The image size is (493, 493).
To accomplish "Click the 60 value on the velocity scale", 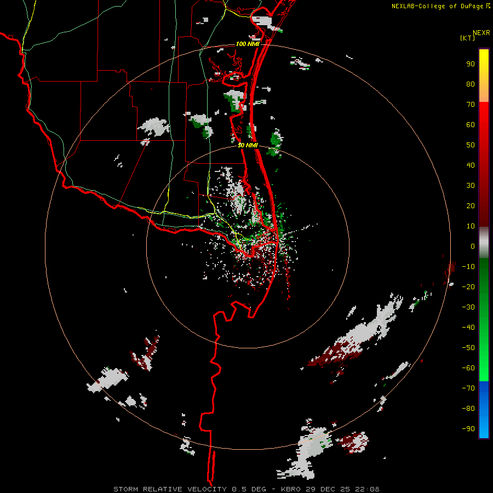I will tap(471, 125).
